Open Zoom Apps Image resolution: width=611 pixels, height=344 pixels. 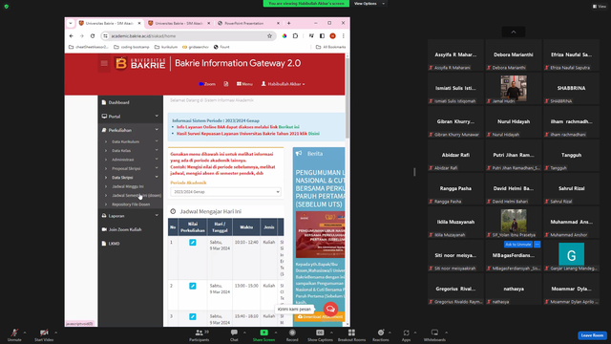pyautogui.click(x=406, y=334)
